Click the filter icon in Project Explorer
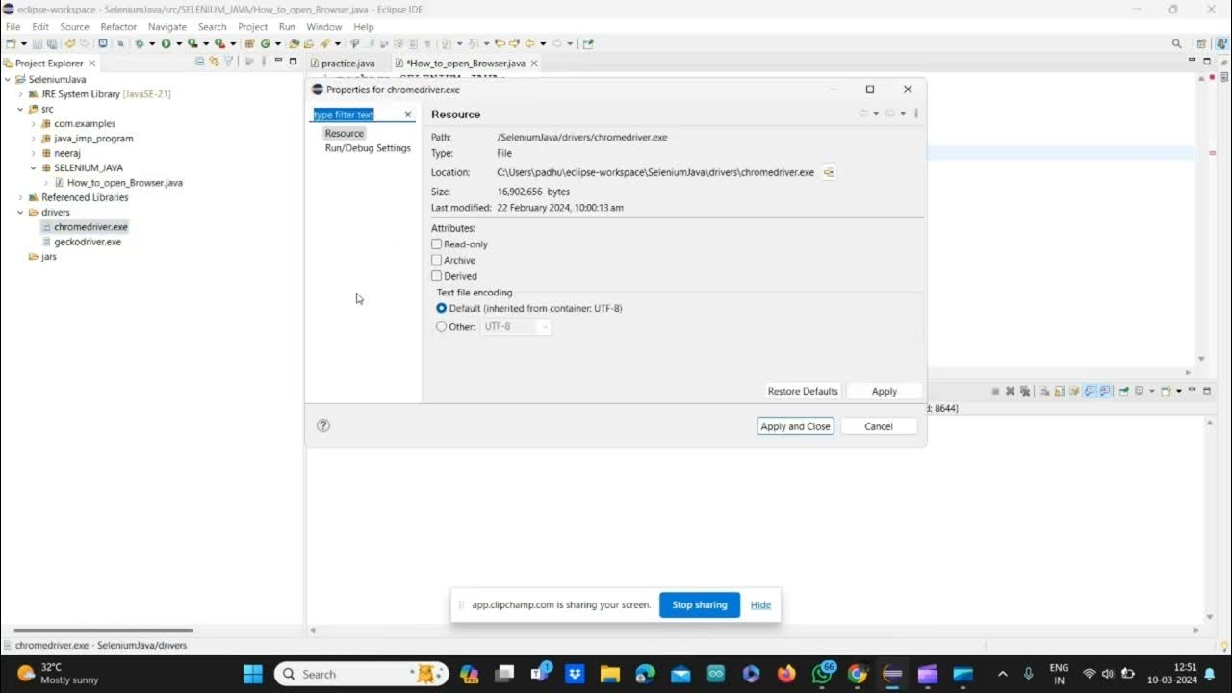1232x693 pixels. [227, 62]
